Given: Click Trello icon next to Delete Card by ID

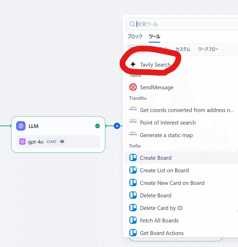Looking at the screenshot, I should [133, 208].
